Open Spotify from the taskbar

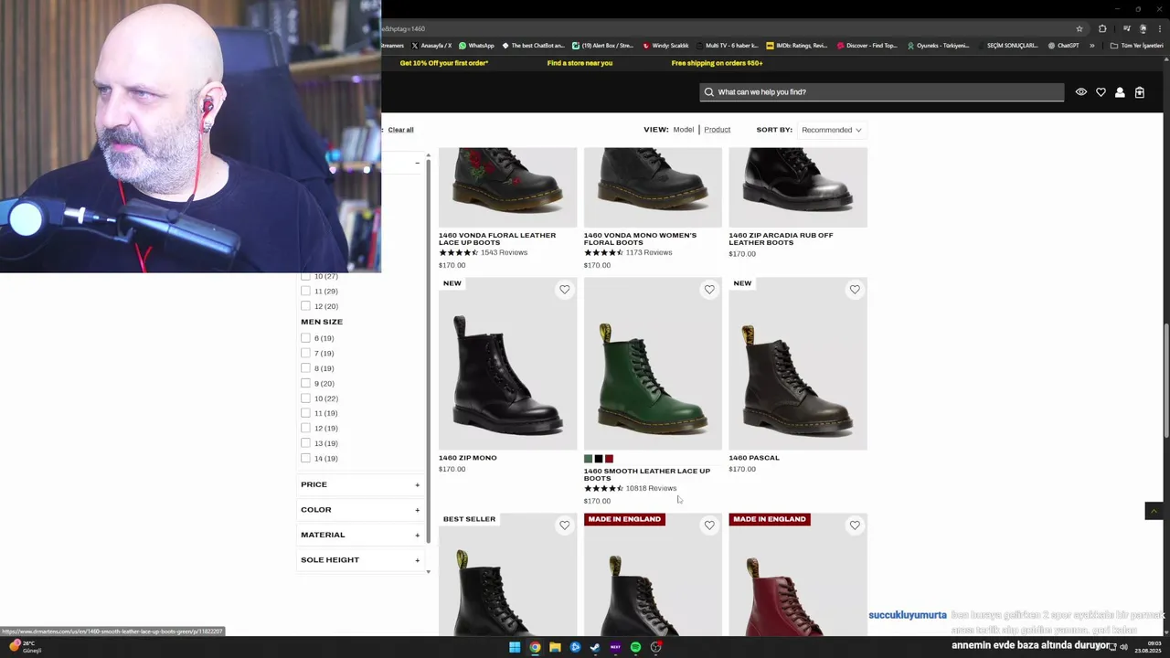[x=635, y=647]
